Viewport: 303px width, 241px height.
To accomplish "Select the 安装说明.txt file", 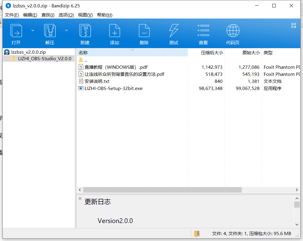I will point(97,81).
